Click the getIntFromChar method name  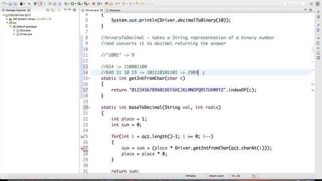coord(147,78)
